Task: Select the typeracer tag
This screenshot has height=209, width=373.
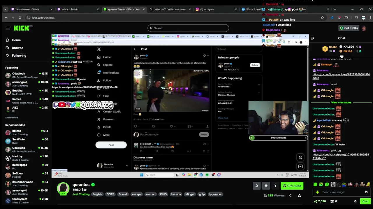Action: pos(215,194)
